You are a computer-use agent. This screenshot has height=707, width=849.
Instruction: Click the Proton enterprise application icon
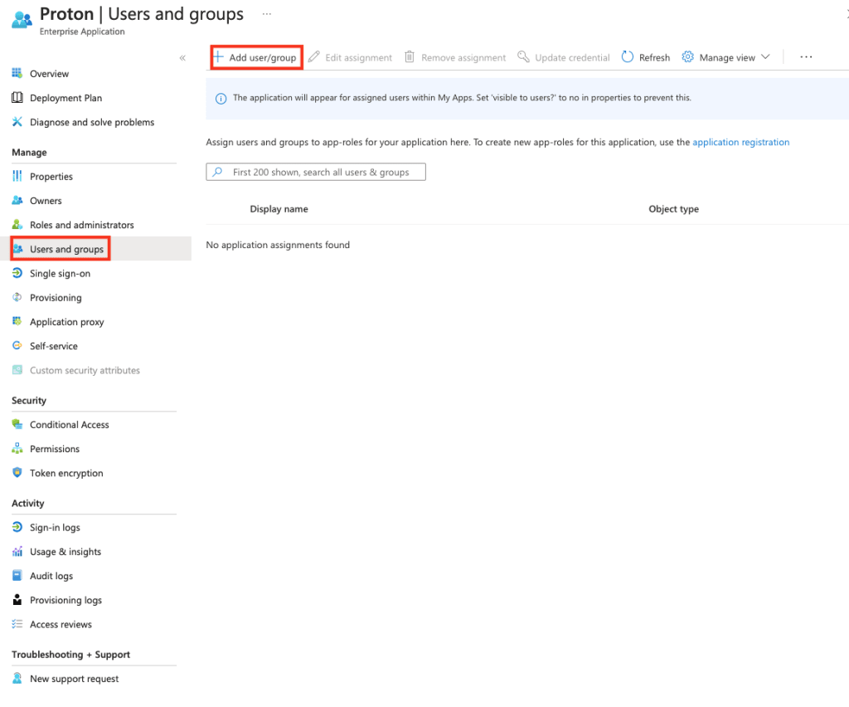click(x=22, y=20)
